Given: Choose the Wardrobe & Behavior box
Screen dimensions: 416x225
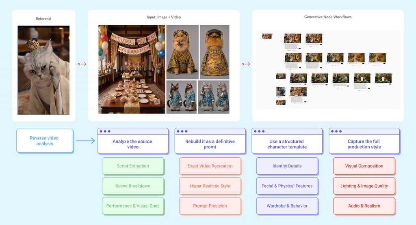Looking at the screenshot, I should [x=287, y=206].
